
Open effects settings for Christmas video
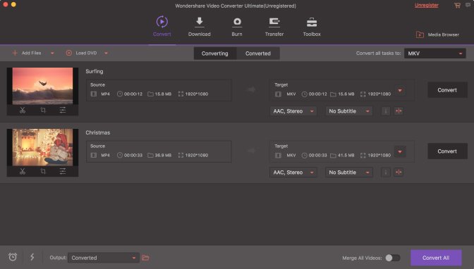pyautogui.click(x=63, y=172)
